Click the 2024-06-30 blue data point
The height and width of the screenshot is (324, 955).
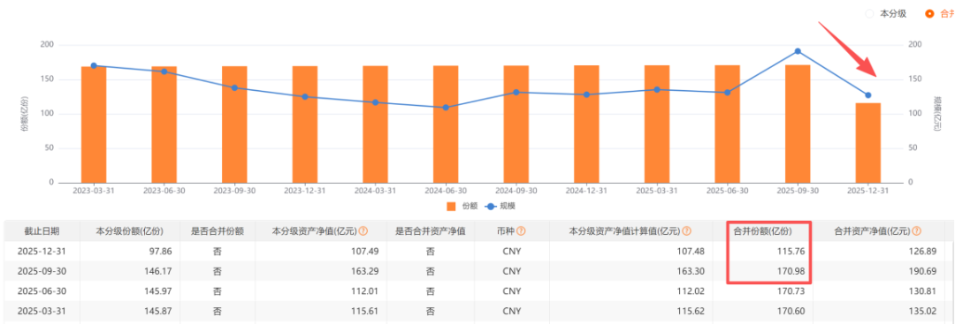click(x=445, y=108)
